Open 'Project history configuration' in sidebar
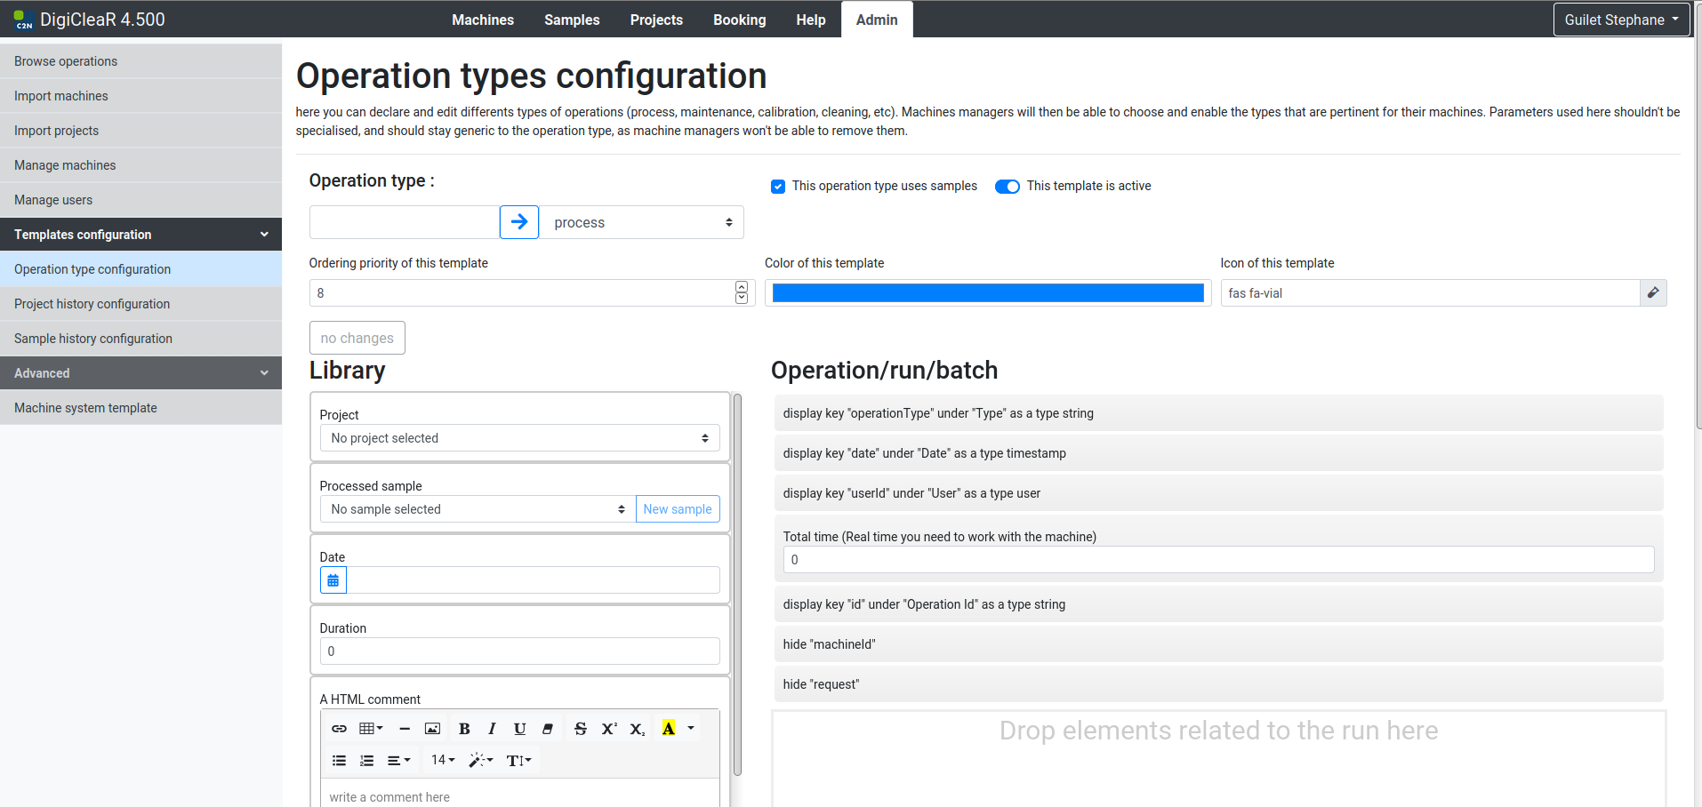Screen dimensions: 1702x807 (92, 304)
